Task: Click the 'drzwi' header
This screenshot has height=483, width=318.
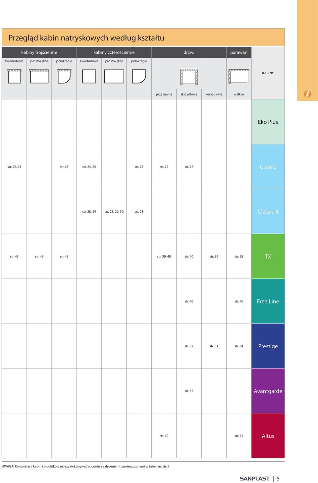Action: [189, 52]
